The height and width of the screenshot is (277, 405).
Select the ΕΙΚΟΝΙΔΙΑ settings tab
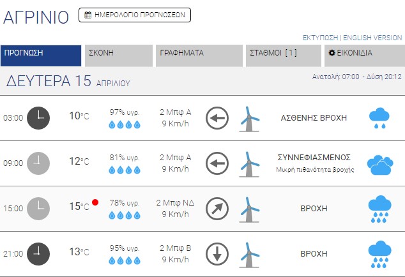pyautogui.click(x=363, y=54)
